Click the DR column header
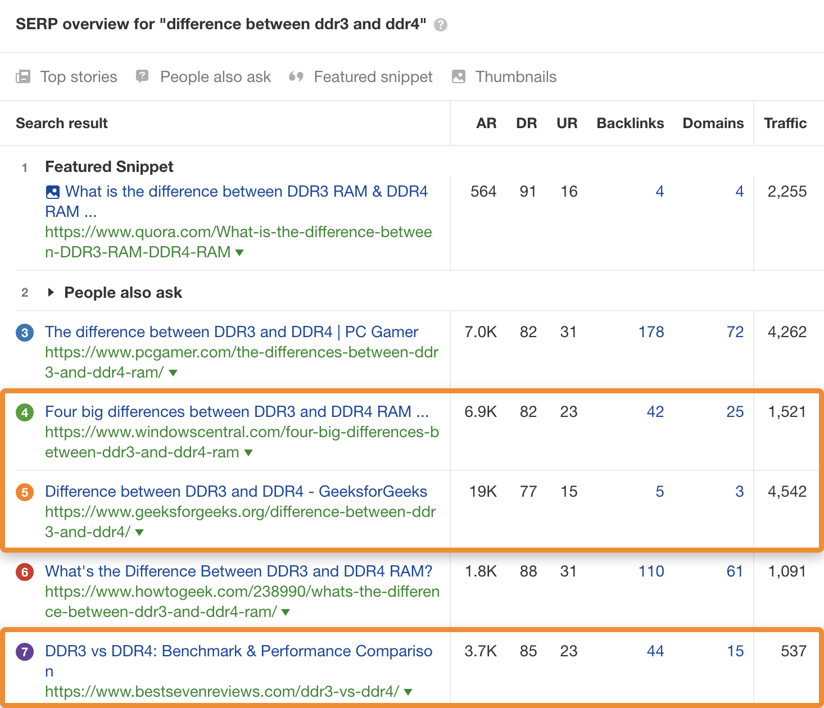824x708 pixels. pos(527,123)
